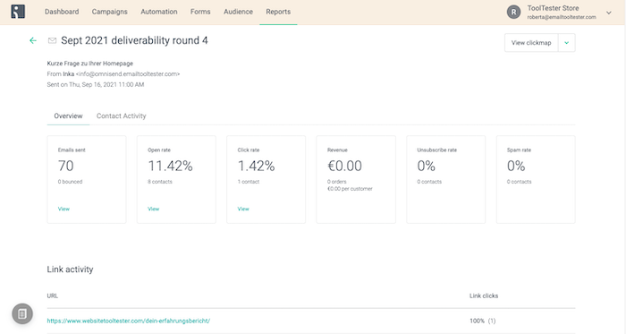Click the URL column header
The height and width of the screenshot is (334, 626).
coord(52,295)
